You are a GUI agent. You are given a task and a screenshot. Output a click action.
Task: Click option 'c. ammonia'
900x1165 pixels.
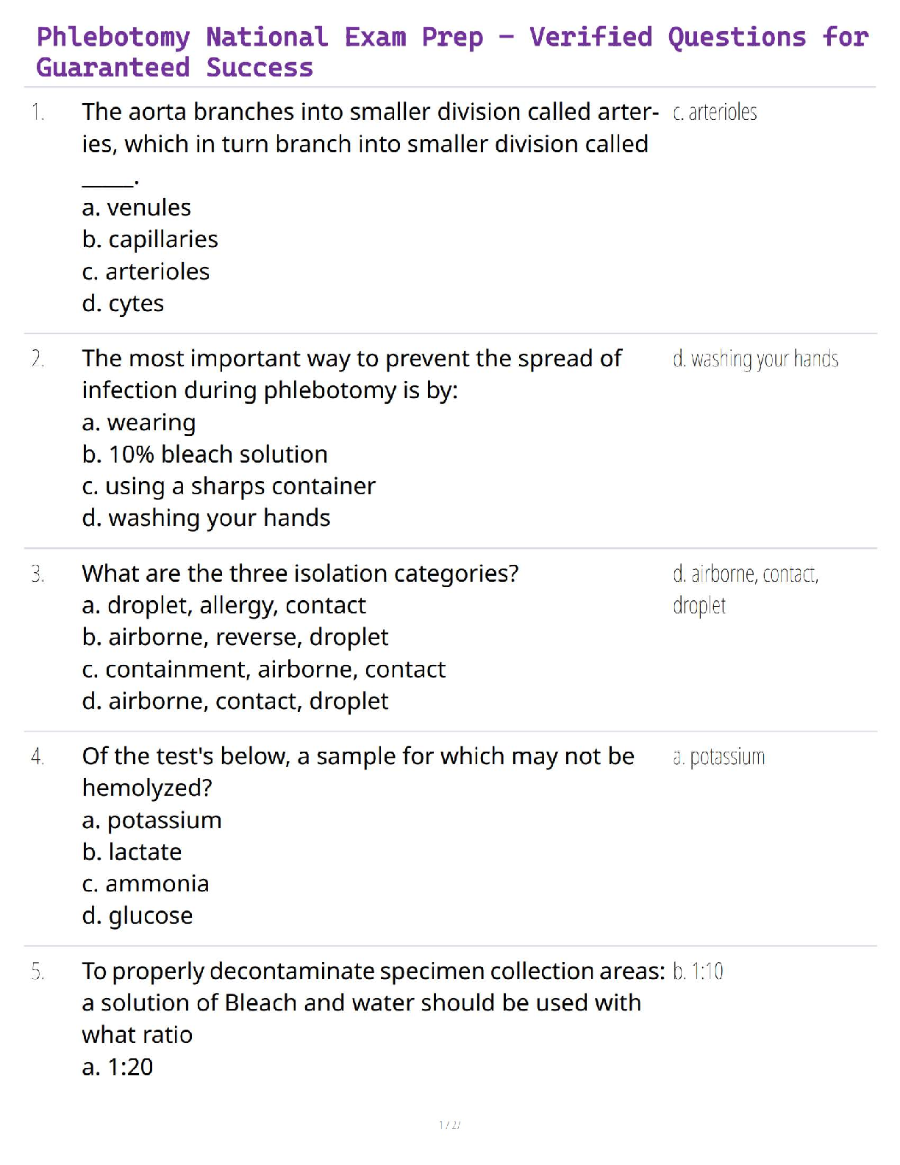coord(146,883)
